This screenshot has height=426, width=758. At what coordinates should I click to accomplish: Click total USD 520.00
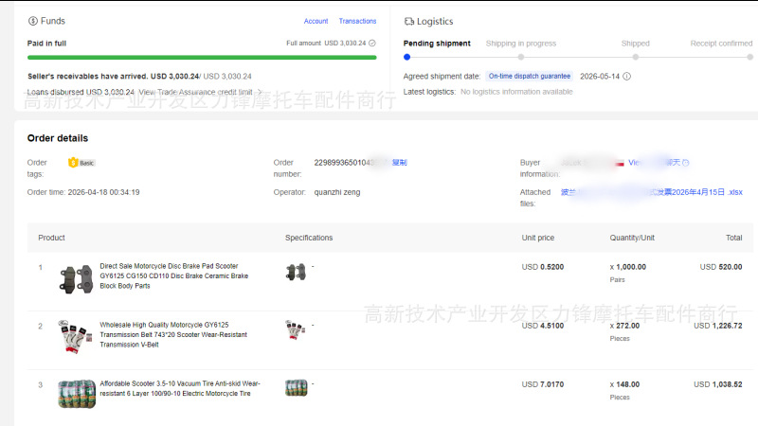coord(721,267)
